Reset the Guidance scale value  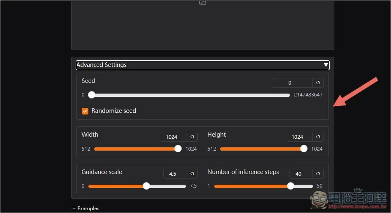tap(192, 174)
